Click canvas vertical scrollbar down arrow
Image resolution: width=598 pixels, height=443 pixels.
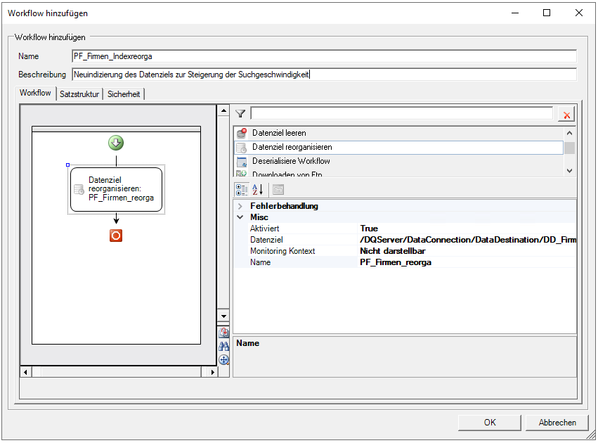click(x=223, y=316)
